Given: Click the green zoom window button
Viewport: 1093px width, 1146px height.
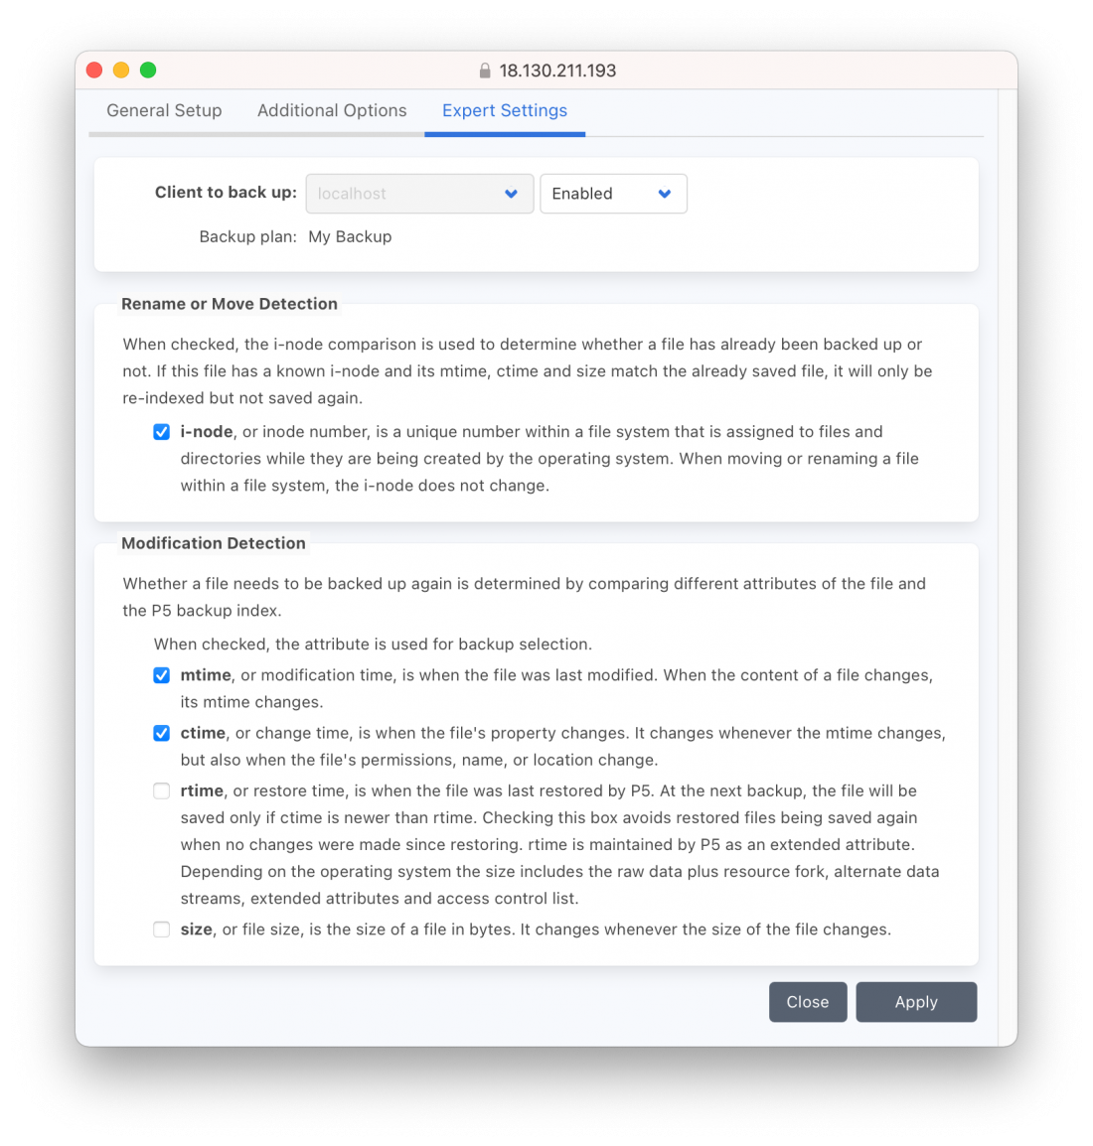Looking at the screenshot, I should [x=148, y=71].
